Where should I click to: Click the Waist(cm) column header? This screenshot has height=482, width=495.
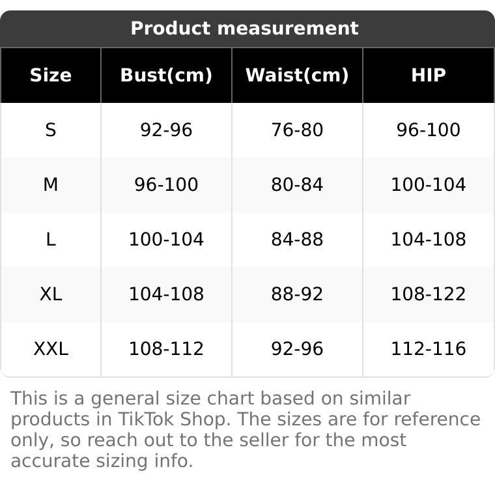[x=297, y=76]
